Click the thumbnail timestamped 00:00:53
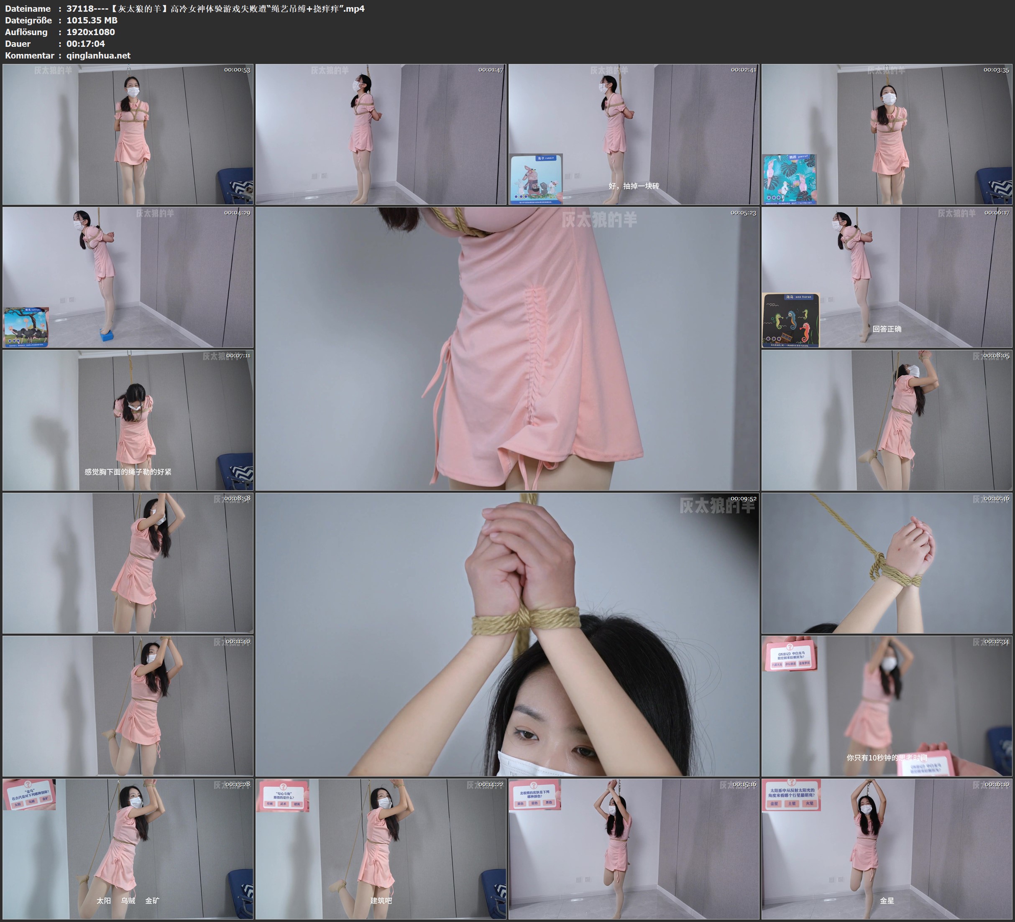This screenshot has height=922, width=1015. point(128,134)
